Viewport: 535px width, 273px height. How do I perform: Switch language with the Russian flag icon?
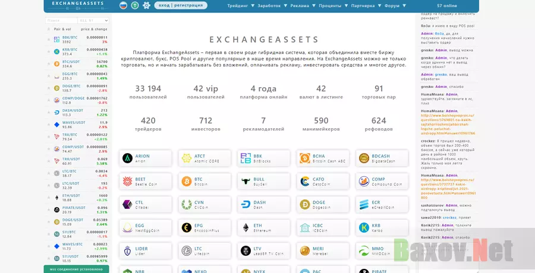[123, 5]
